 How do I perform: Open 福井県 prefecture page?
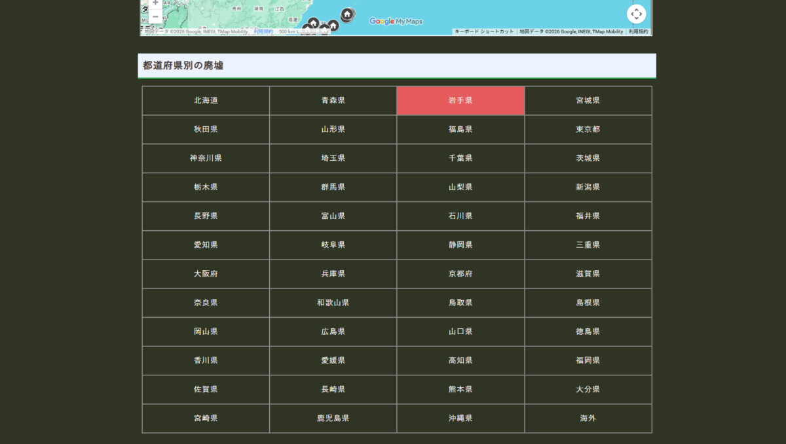588,216
